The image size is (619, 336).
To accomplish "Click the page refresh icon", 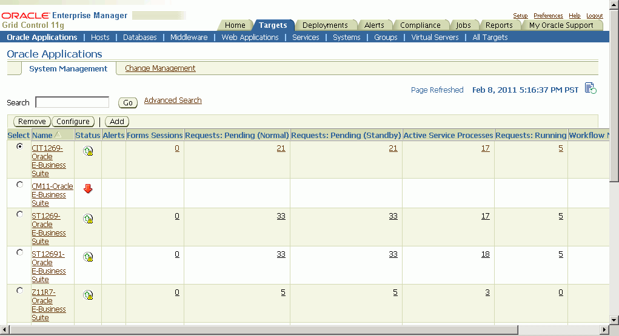I will click(x=591, y=88).
